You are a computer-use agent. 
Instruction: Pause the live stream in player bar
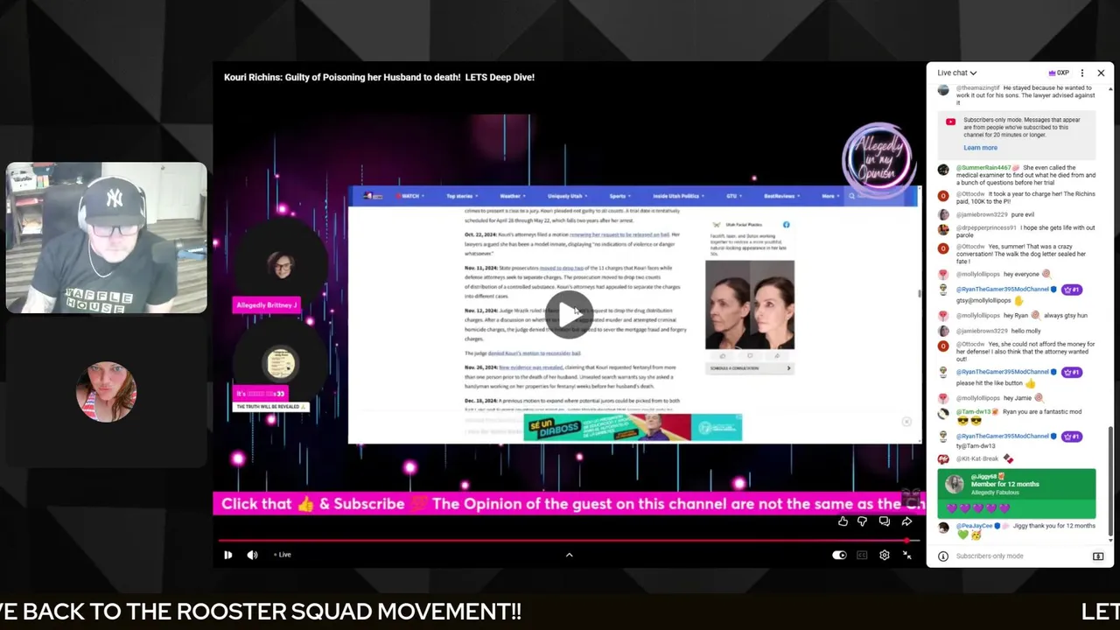(227, 555)
